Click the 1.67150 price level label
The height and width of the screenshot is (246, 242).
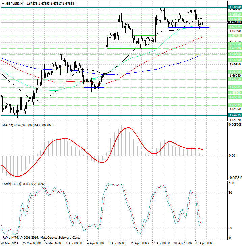[235, 44]
